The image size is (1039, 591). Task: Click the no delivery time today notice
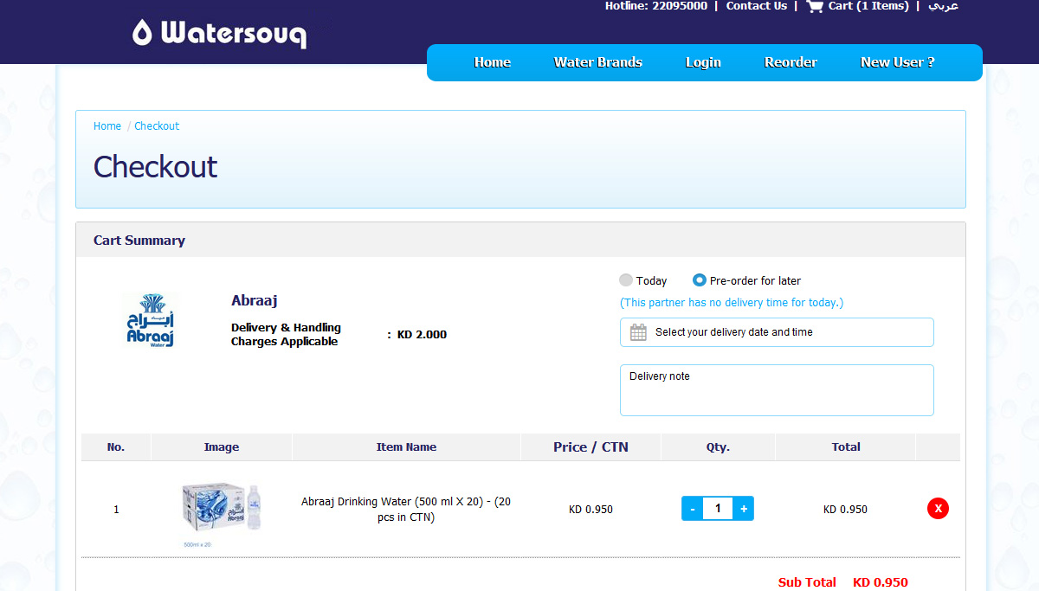(732, 303)
